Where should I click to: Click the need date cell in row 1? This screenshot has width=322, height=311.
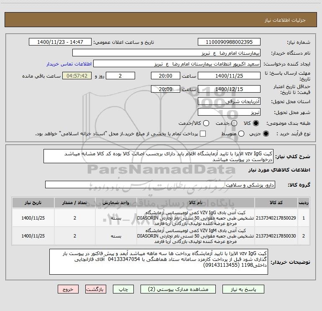click(33, 218)
